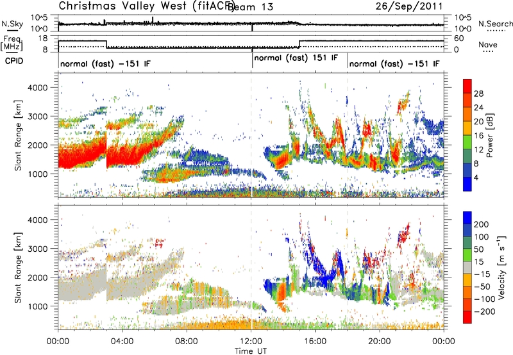Click the "Beam 13" label

(x=251, y=7)
